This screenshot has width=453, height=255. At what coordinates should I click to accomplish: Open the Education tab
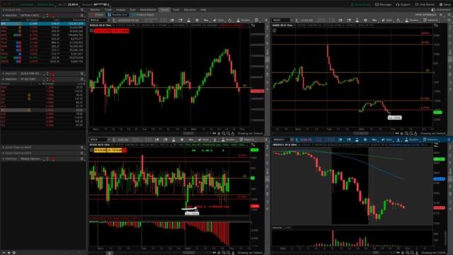click(x=190, y=9)
